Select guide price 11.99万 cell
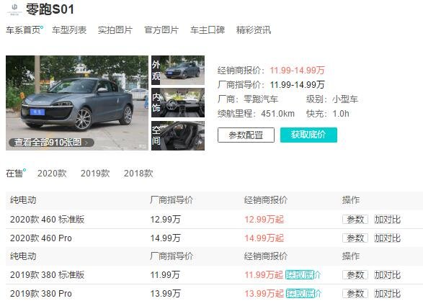The image size is (423, 301). tap(165, 275)
